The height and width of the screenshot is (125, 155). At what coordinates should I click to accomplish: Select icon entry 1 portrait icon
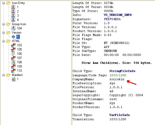click(x=13, y=7)
